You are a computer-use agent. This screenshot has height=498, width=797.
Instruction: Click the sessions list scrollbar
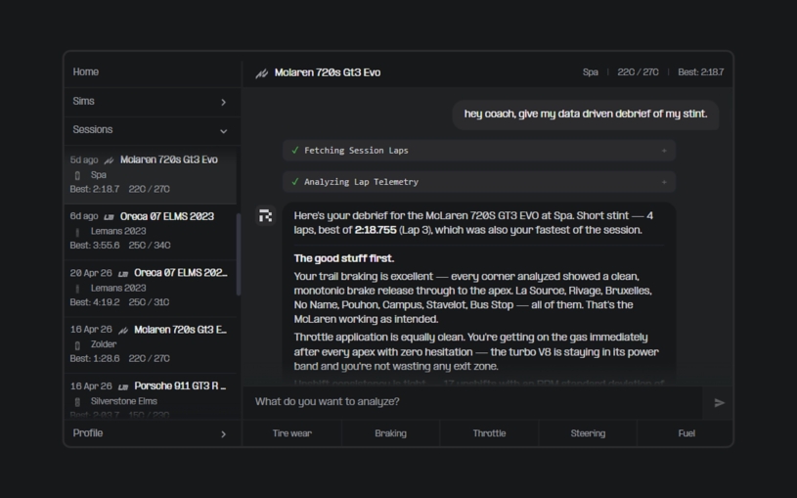pos(239,254)
